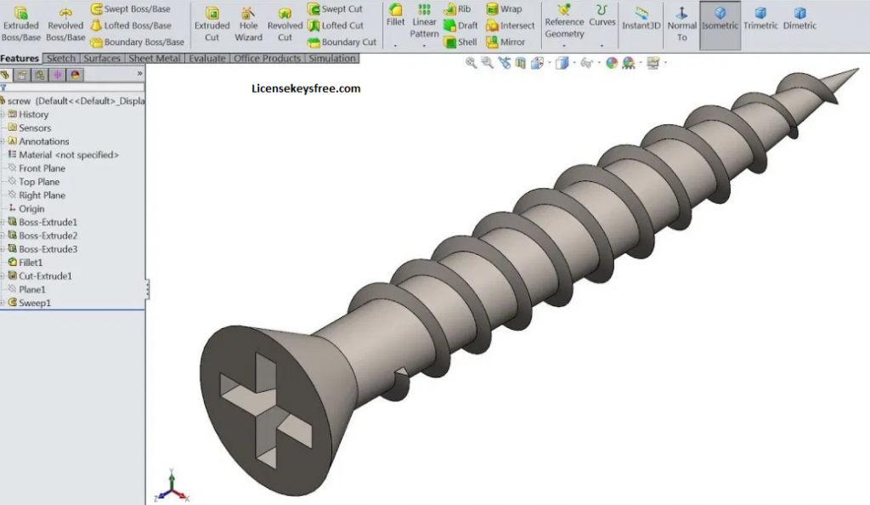The height and width of the screenshot is (505, 870).
Task: Select the Linear Pattern tool
Action: point(424,21)
